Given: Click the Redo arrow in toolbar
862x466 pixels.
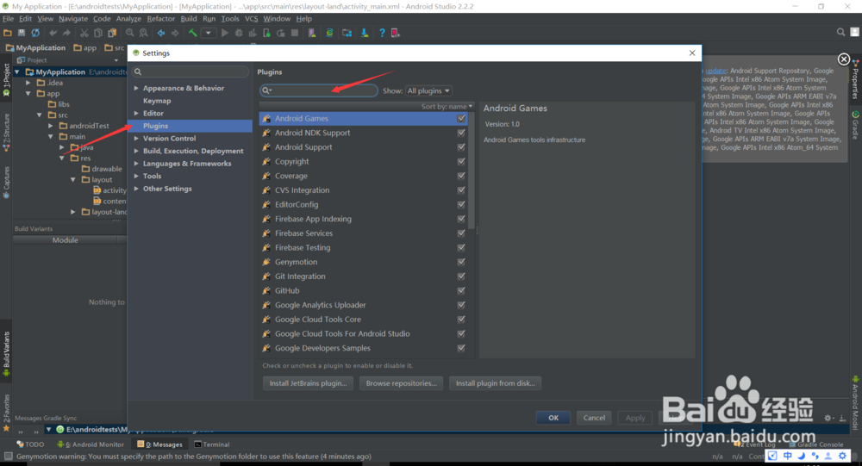Looking at the screenshot, I should [x=66, y=33].
